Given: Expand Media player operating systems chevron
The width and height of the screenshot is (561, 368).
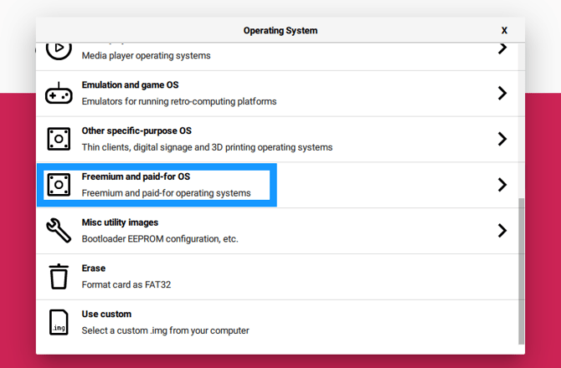Looking at the screenshot, I should point(502,49).
